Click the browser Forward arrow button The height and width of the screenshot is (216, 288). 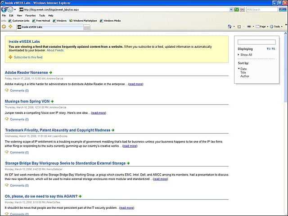10,9
